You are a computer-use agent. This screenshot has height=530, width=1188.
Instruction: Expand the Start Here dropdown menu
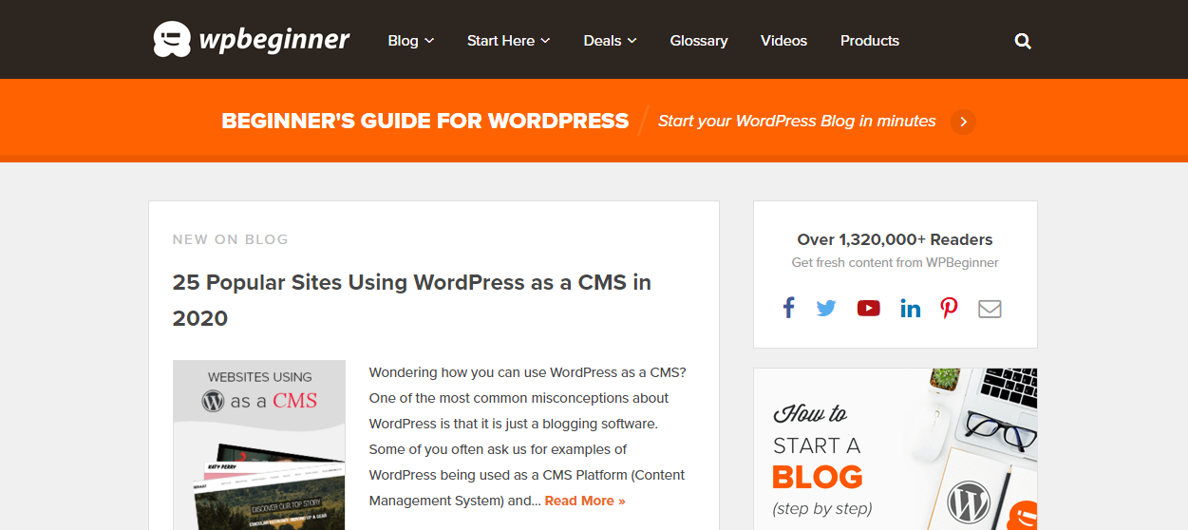[x=509, y=41]
